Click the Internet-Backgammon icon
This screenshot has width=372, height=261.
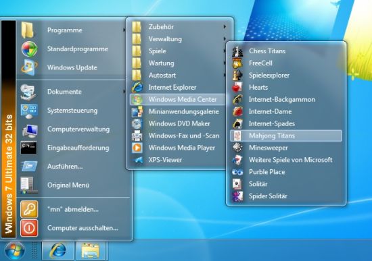[x=237, y=100]
